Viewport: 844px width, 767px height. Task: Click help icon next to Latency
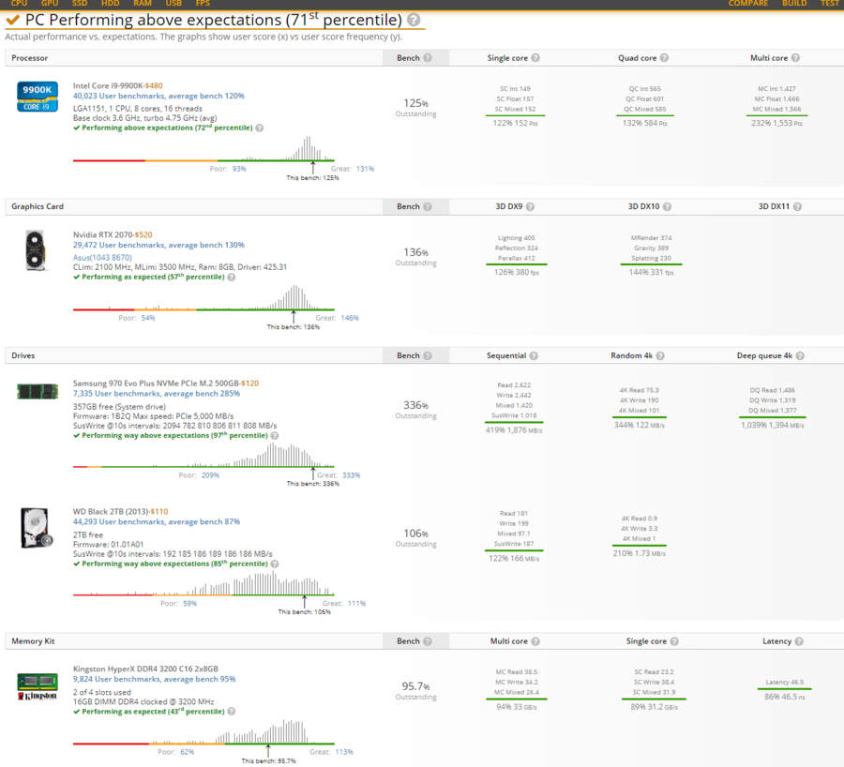point(799,641)
